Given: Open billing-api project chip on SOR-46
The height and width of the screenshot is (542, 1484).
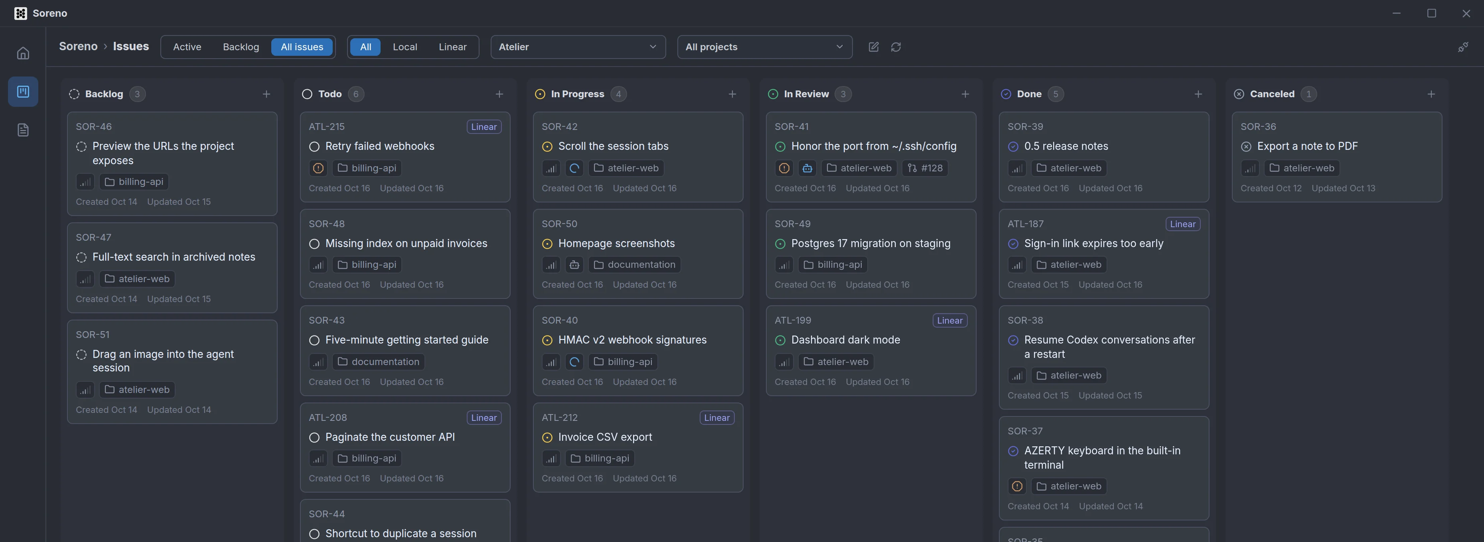Looking at the screenshot, I should (134, 182).
